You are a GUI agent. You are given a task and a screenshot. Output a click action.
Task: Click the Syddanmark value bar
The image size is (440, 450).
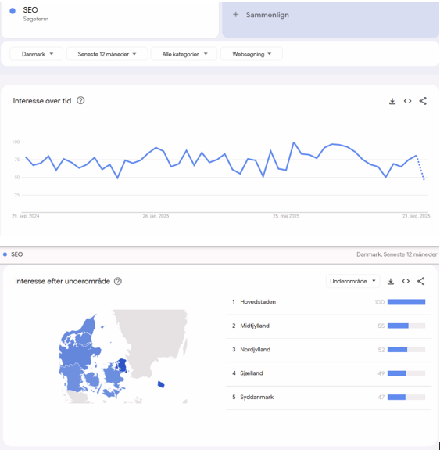click(406, 398)
